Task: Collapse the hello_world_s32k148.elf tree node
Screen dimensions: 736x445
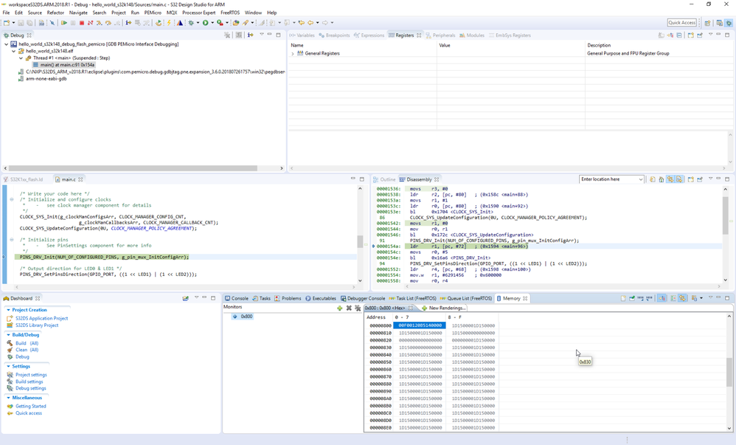Action: [13, 51]
